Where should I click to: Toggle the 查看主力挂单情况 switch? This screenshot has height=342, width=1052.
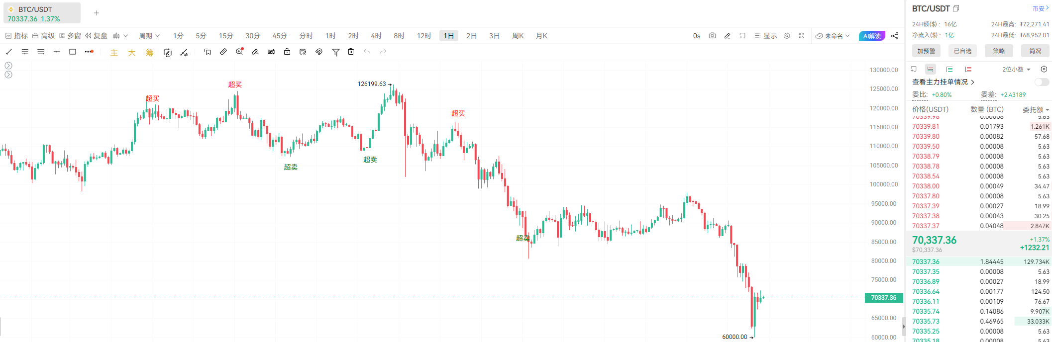click(x=1041, y=82)
